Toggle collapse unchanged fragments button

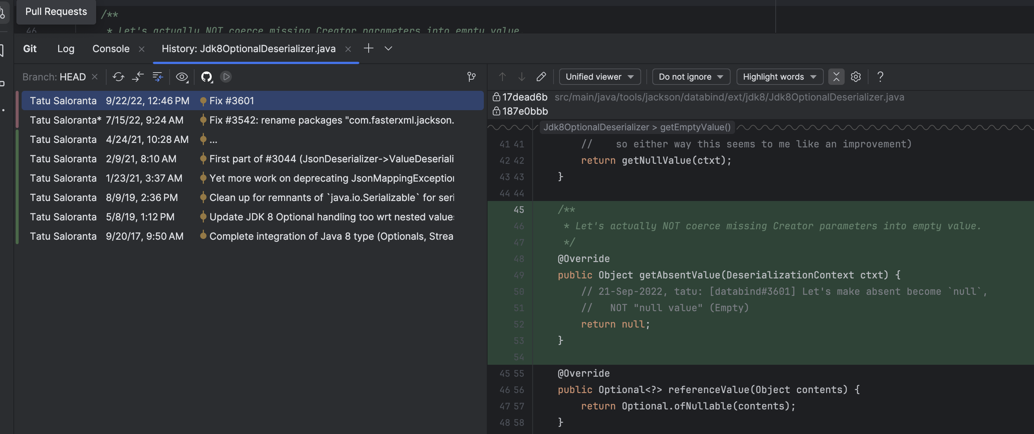(x=836, y=77)
